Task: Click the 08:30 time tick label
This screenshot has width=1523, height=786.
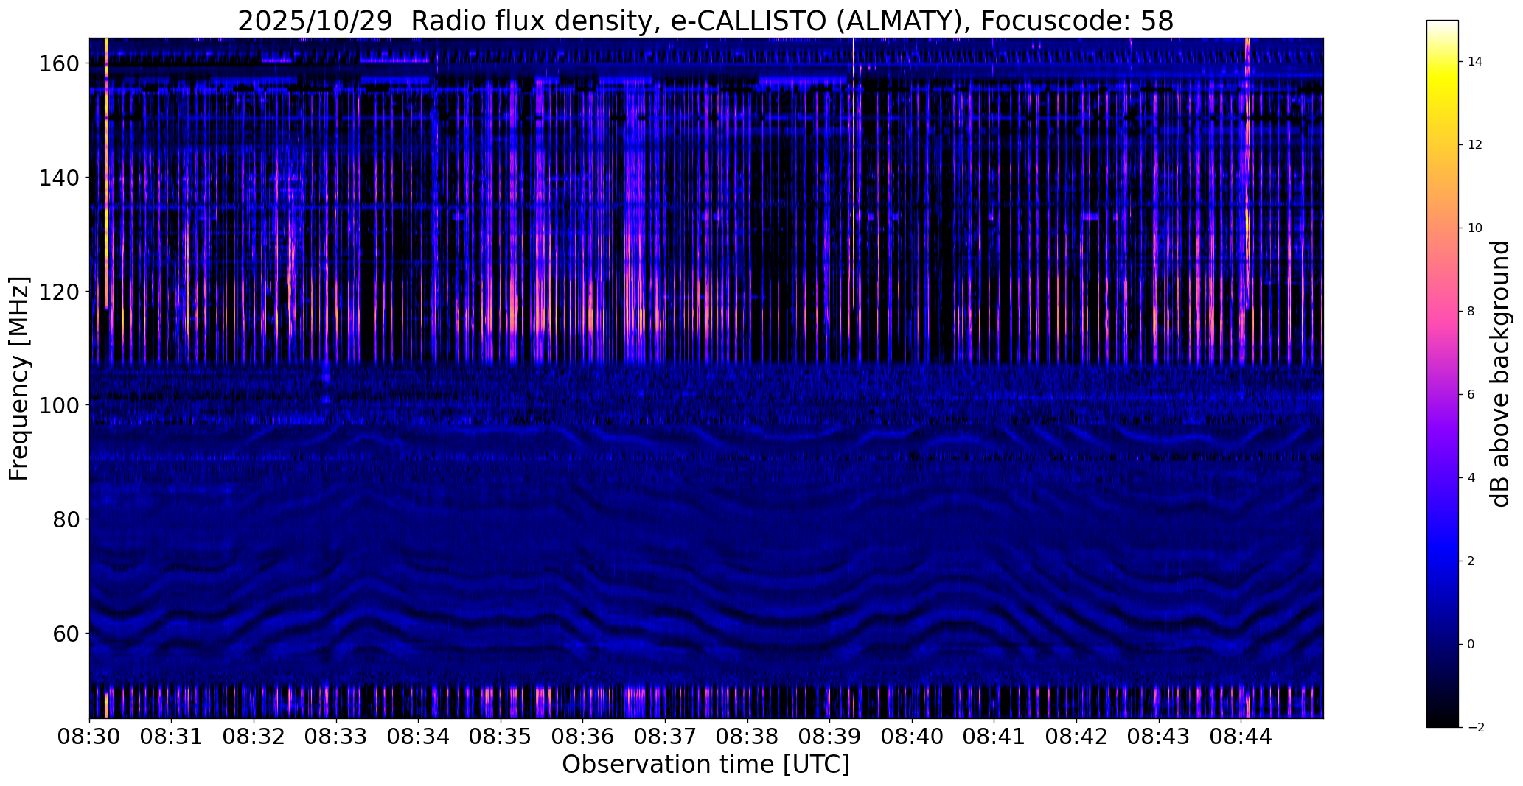Action: coord(89,737)
